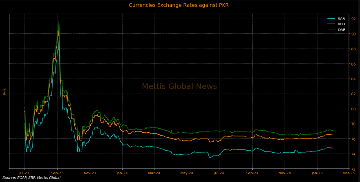This screenshot has height=182, width=360.
Task: Click the QAR green line swatch in legend
Action: click(331, 30)
